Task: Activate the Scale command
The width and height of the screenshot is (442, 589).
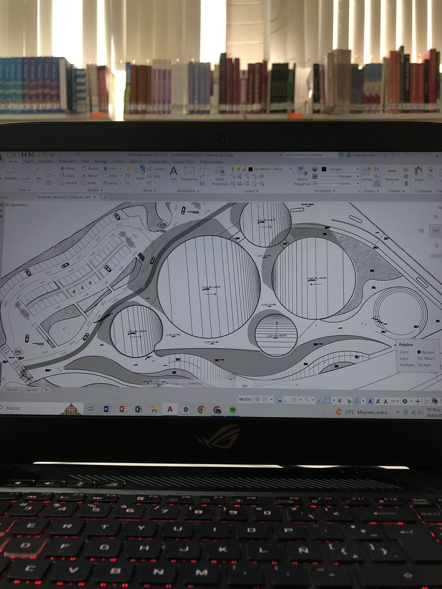Action: (x=89, y=183)
